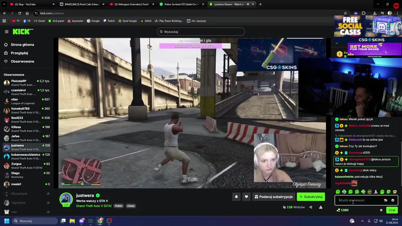Share the stream via share icon
The width and height of the screenshot is (402, 226).
click(311, 207)
